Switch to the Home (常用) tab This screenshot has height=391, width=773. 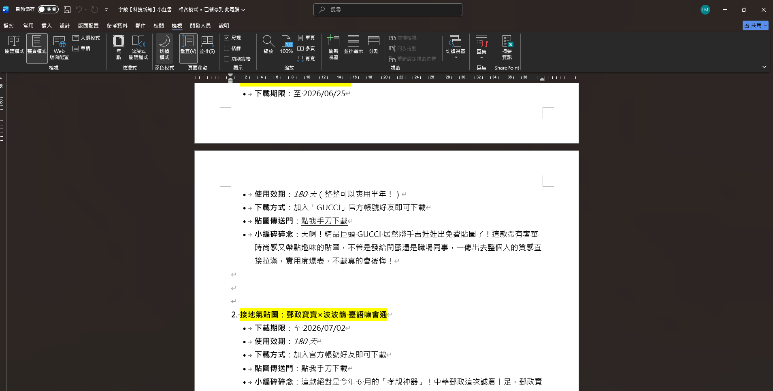point(28,25)
